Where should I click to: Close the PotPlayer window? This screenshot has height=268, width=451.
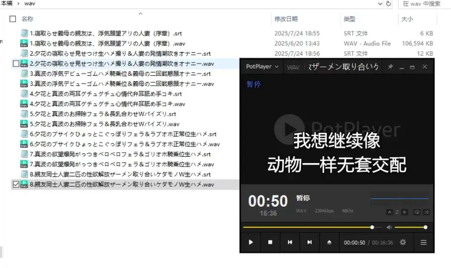tap(425, 67)
